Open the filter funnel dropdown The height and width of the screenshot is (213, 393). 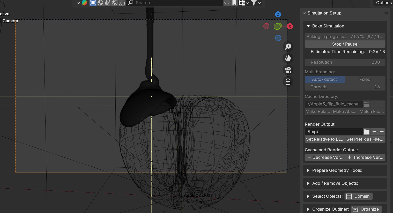point(256,3)
